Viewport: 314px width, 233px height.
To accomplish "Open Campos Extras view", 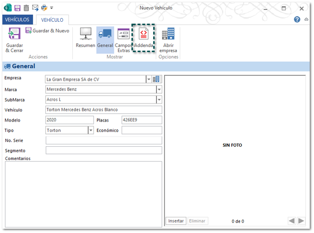I will coord(123,40).
